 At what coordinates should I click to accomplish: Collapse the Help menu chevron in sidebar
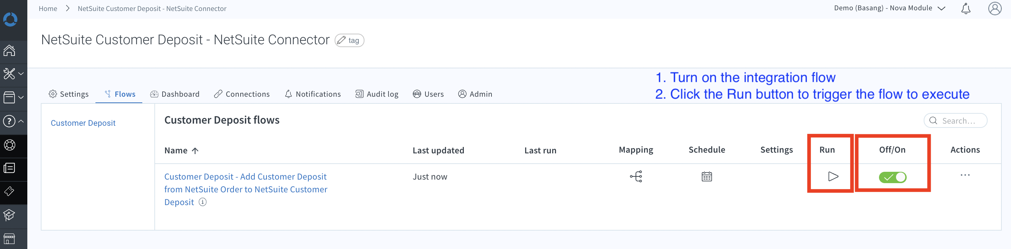click(x=21, y=121)
